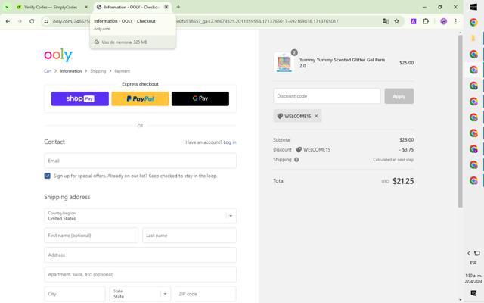Uncheck the special offers sign-up checkbox

(x=47, y=176)
